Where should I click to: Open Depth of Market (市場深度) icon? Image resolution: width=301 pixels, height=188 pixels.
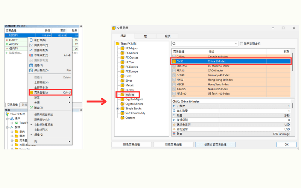31,55
